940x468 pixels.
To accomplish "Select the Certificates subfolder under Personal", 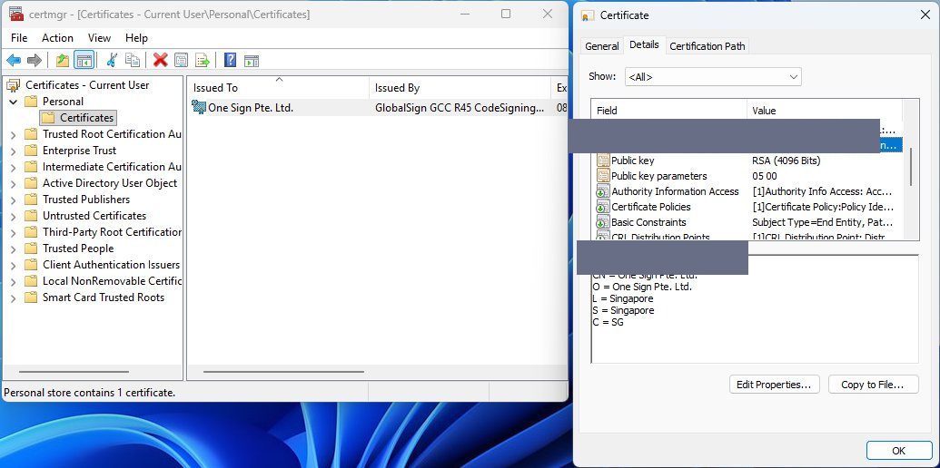I will pyautogui.click(x=78, y=118).
